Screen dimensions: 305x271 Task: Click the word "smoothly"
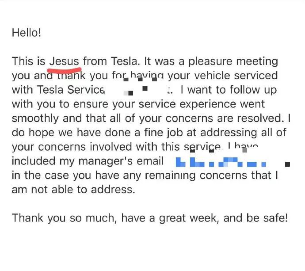(x=35, y=119)
